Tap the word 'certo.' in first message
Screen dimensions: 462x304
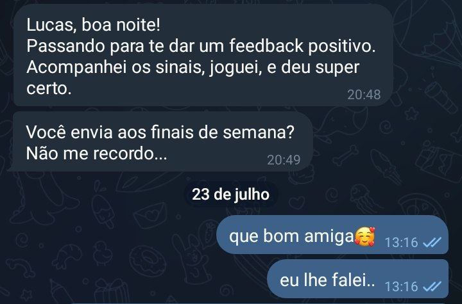49,88
